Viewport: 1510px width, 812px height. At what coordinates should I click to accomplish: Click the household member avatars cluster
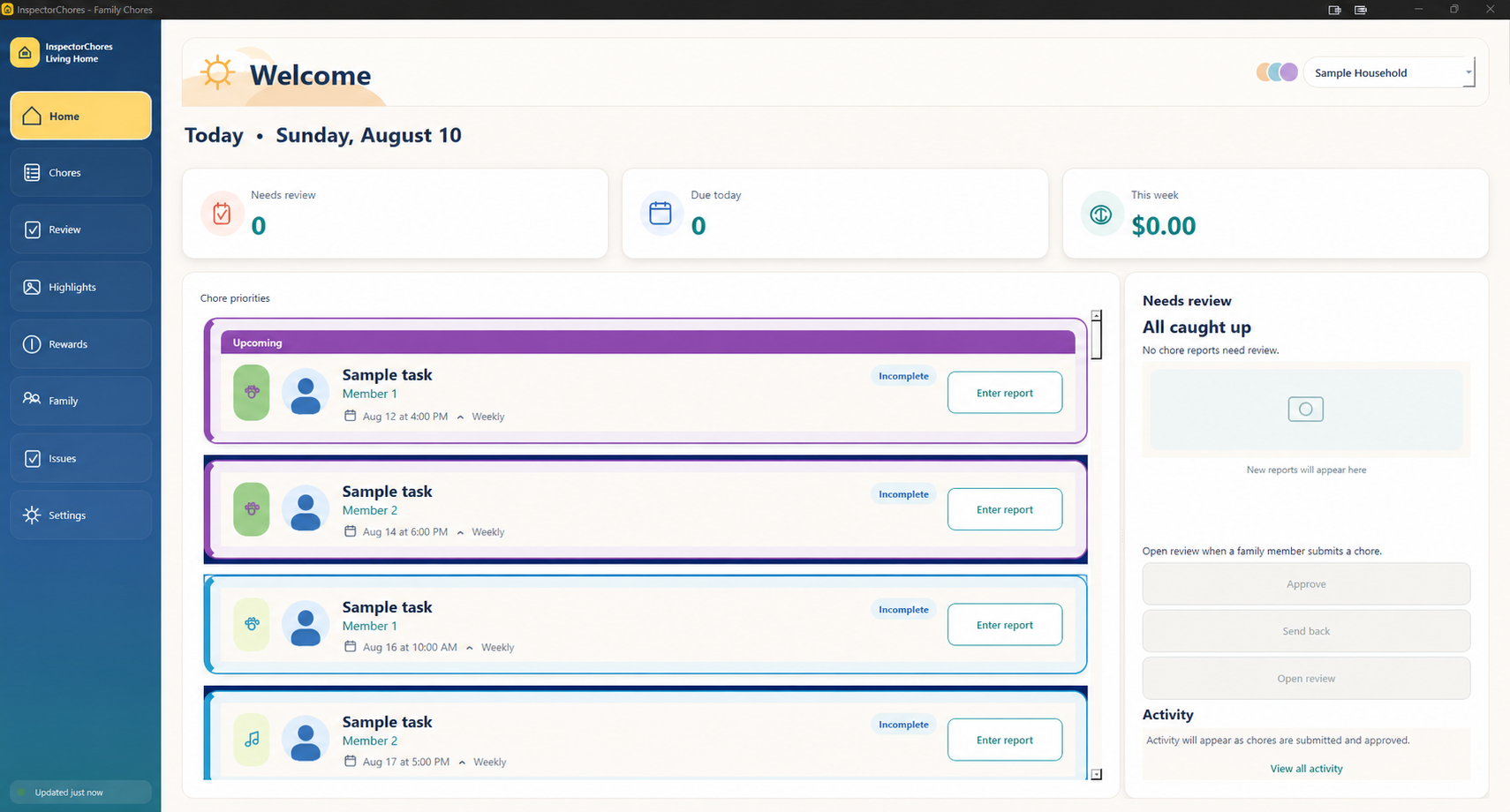coord(1277,72)
